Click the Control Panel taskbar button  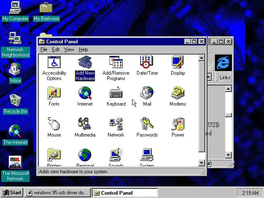tap(125, 193)
